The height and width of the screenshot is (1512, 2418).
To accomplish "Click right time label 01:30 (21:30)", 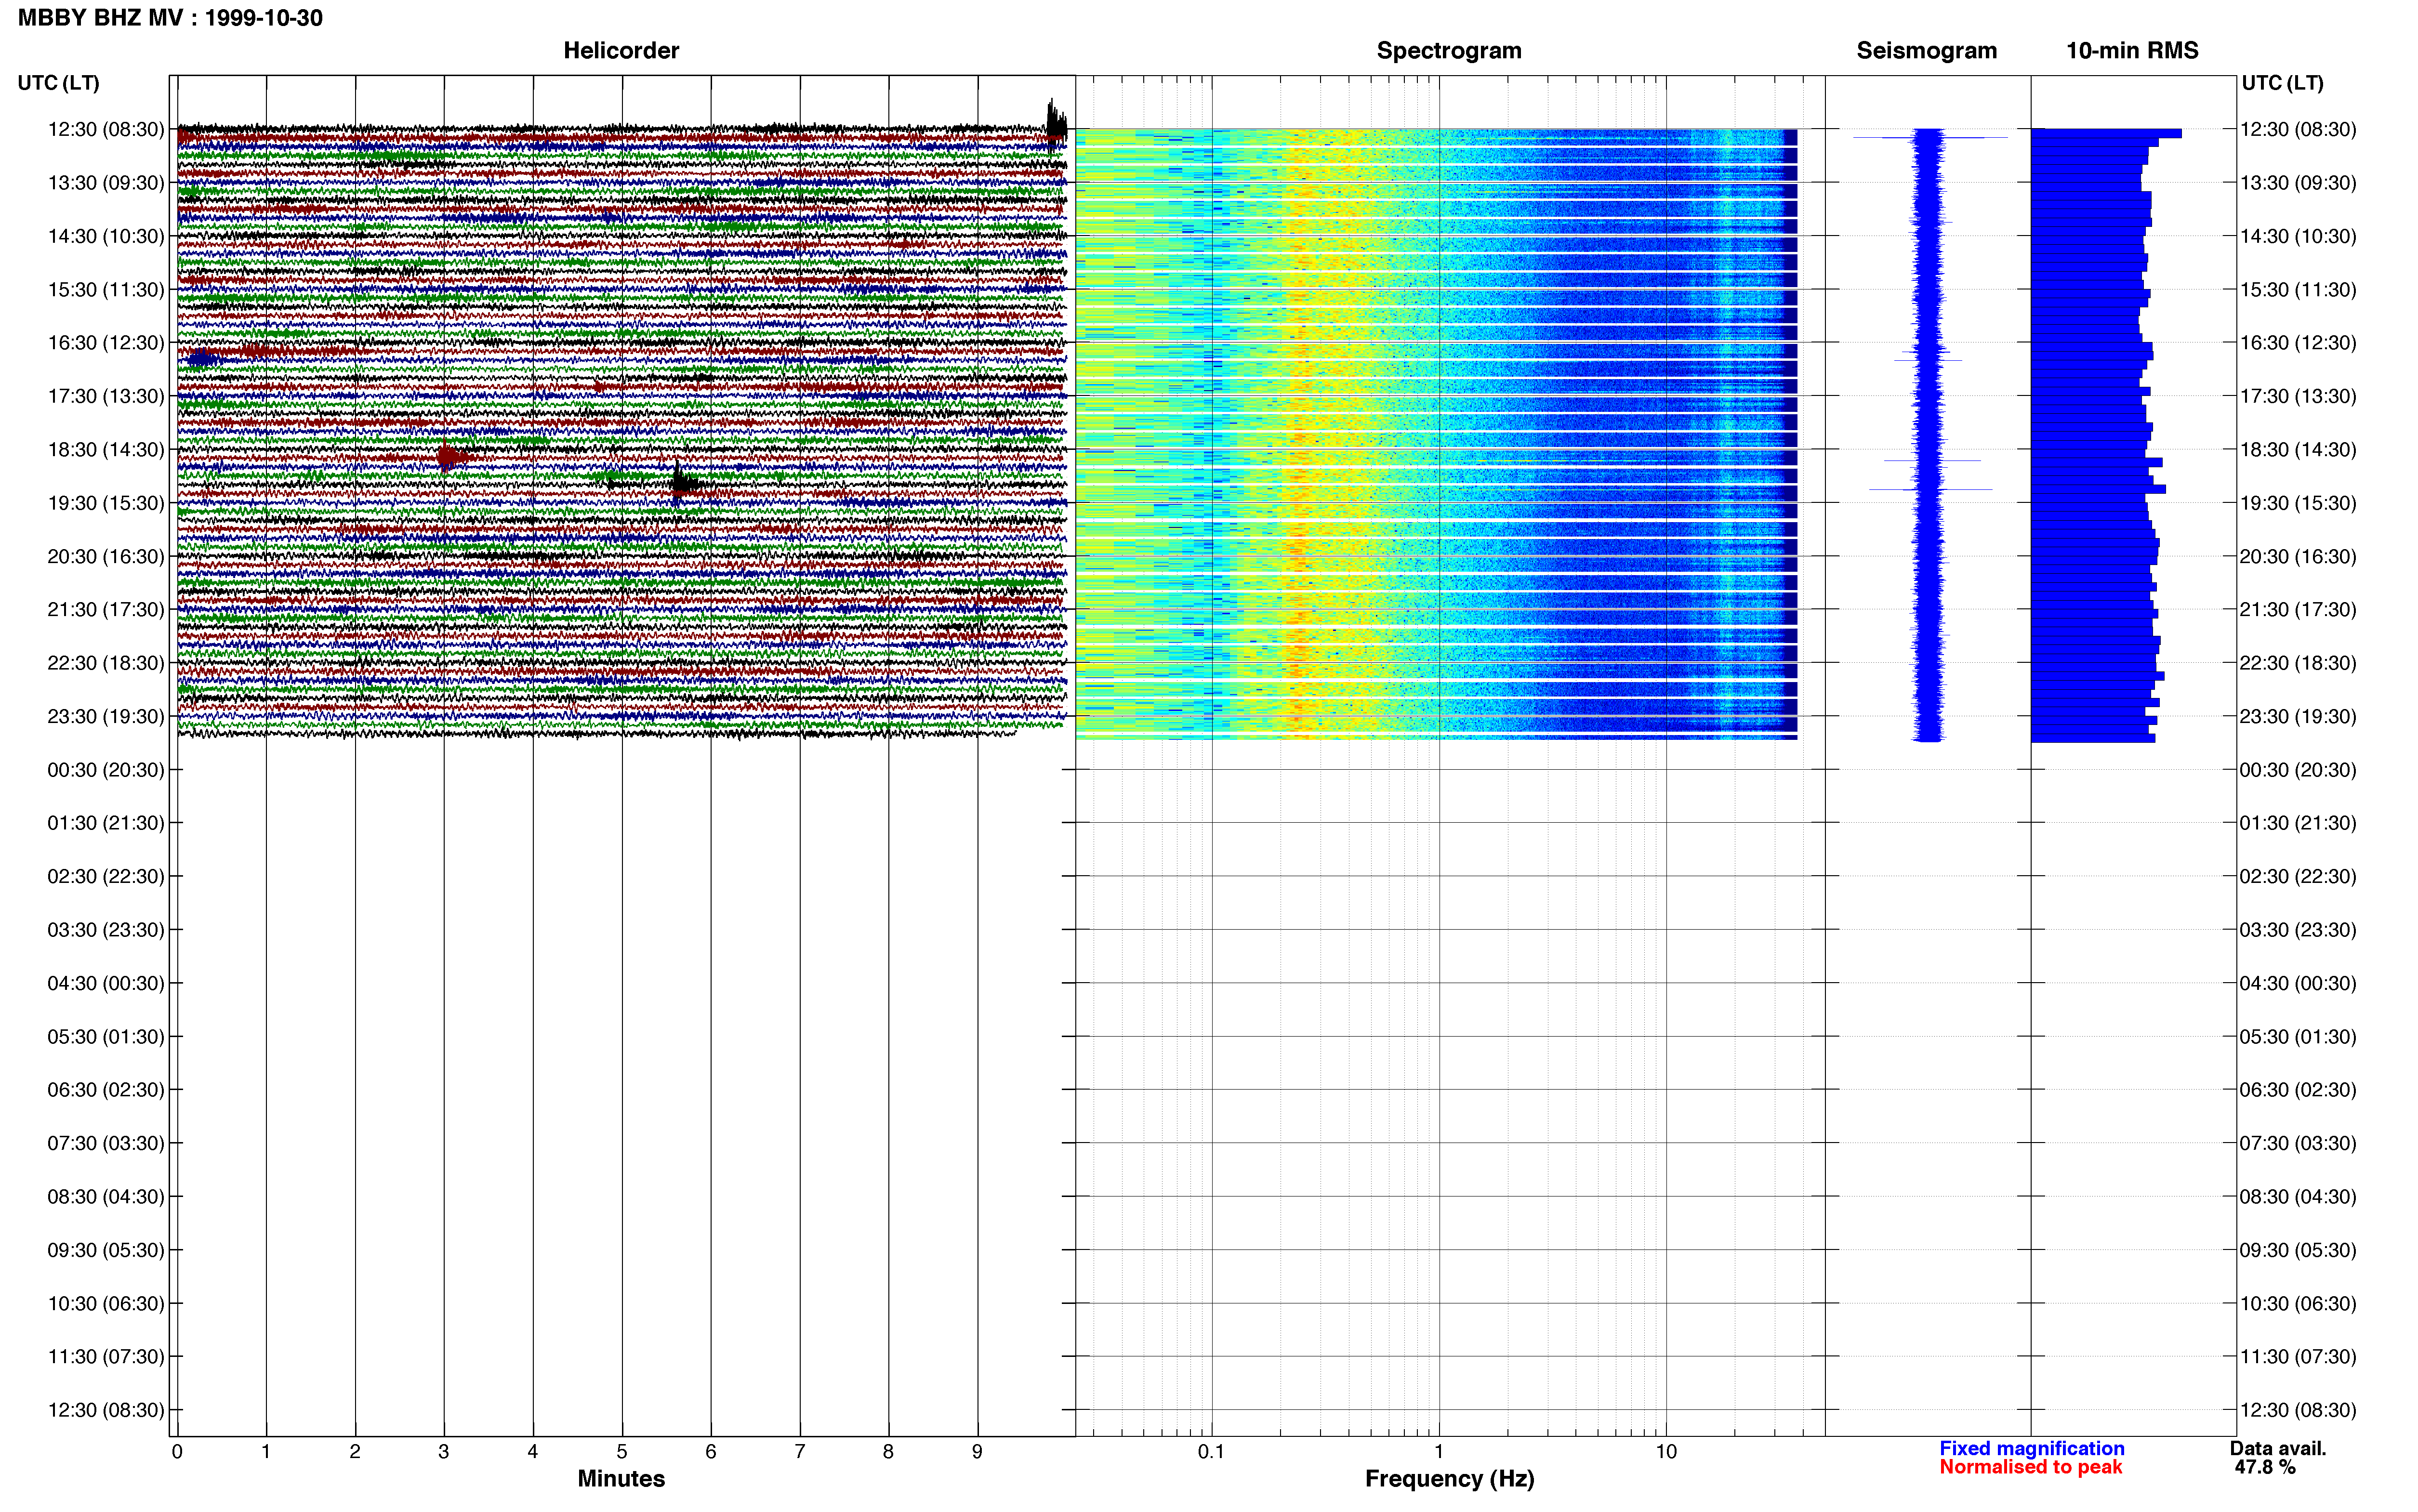I will 2298,823.
